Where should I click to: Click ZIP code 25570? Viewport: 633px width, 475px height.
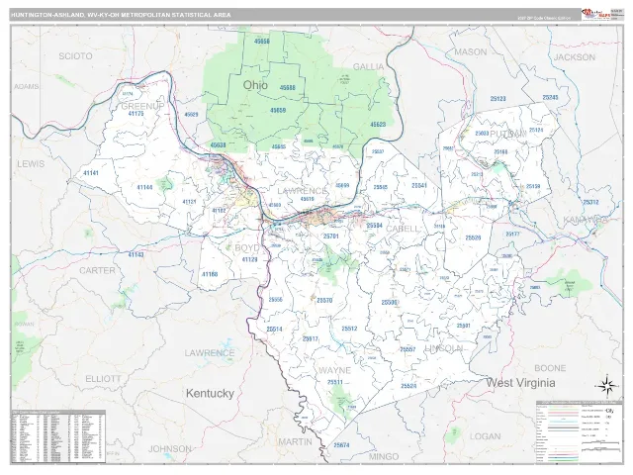coord(324,300)
